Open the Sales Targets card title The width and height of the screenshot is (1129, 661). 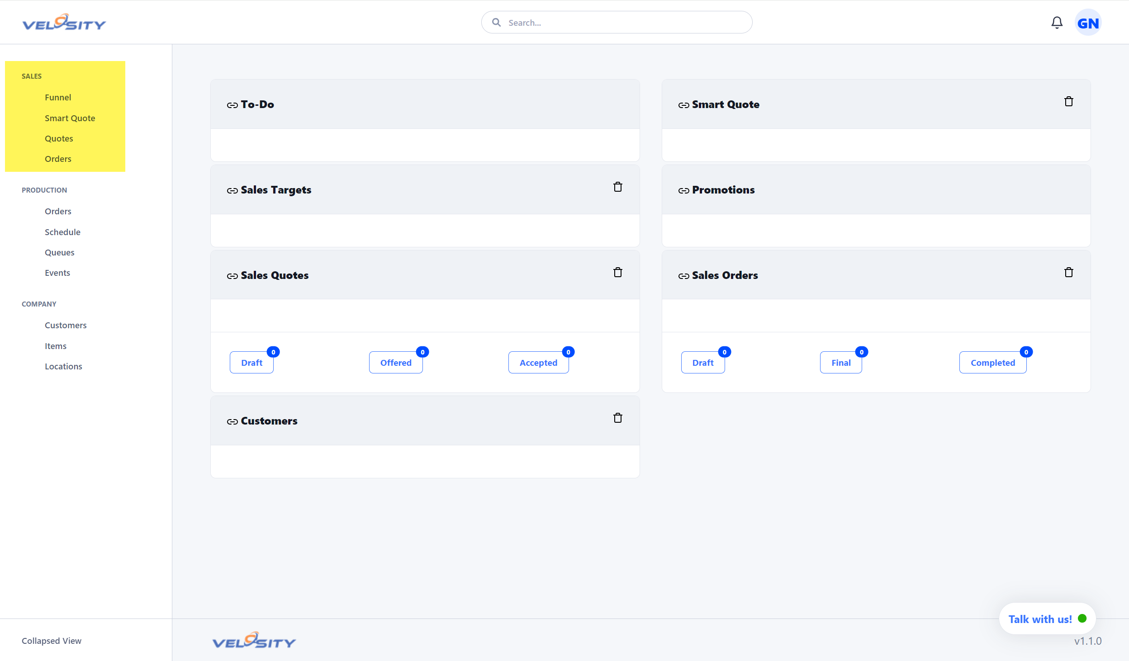tap(276, 190)
